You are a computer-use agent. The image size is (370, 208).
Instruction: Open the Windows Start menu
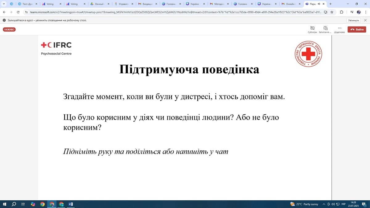[x=5, y=204]
